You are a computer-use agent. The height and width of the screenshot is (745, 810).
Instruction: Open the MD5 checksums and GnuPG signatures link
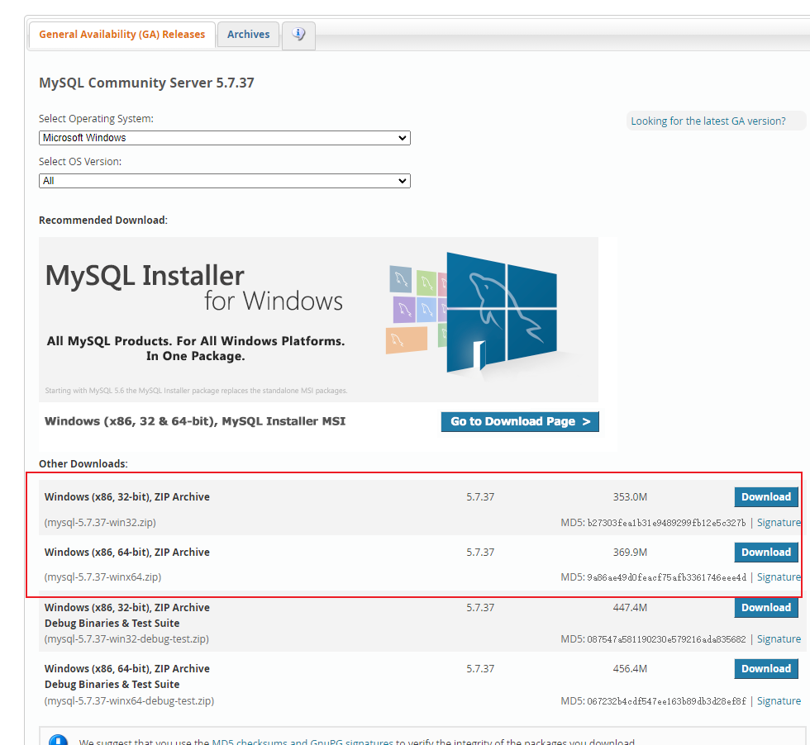[303, 742]
